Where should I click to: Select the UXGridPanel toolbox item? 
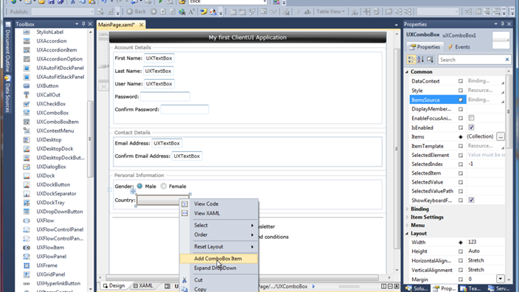coord(51,274)
